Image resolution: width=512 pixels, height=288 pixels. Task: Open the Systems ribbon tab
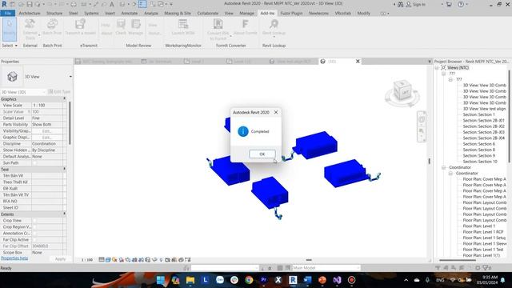click(91, 14)
